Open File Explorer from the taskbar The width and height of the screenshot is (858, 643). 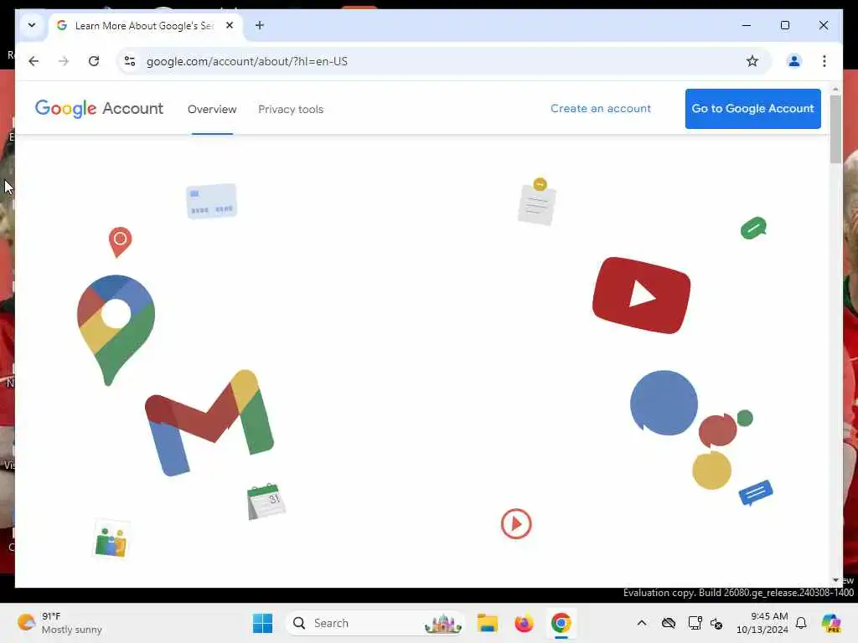(x=487, y=623)
